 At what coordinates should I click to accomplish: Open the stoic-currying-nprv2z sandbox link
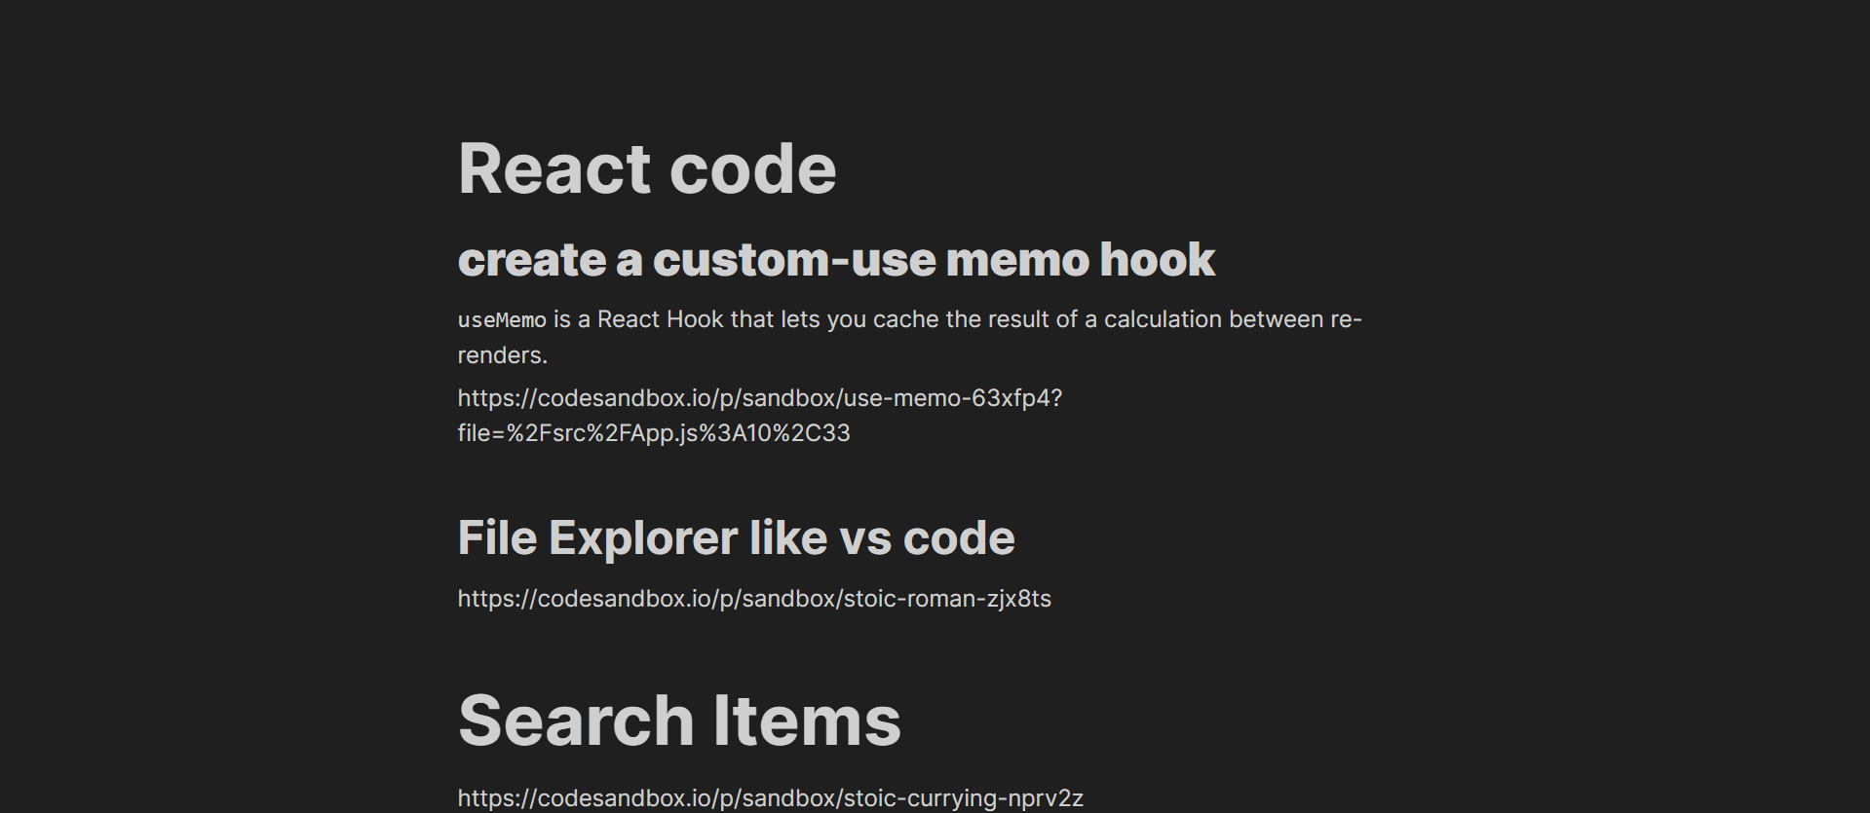770,798
